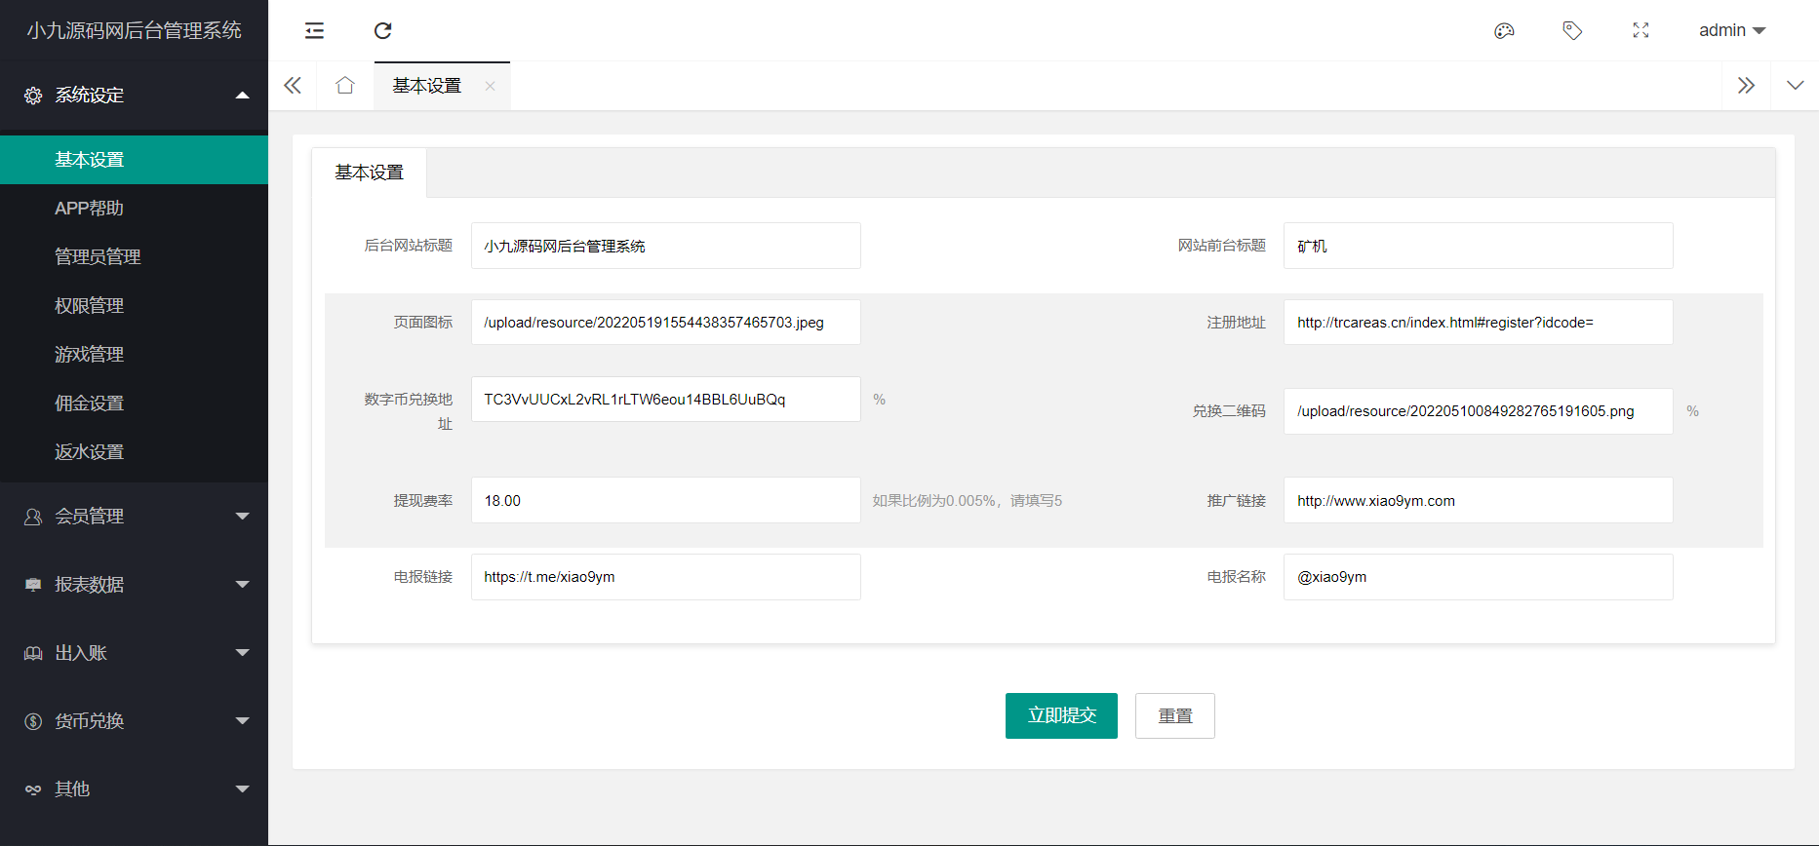Open the tab operations dropdown arrow
The image size is (1819, 846).
point(1795,86)
